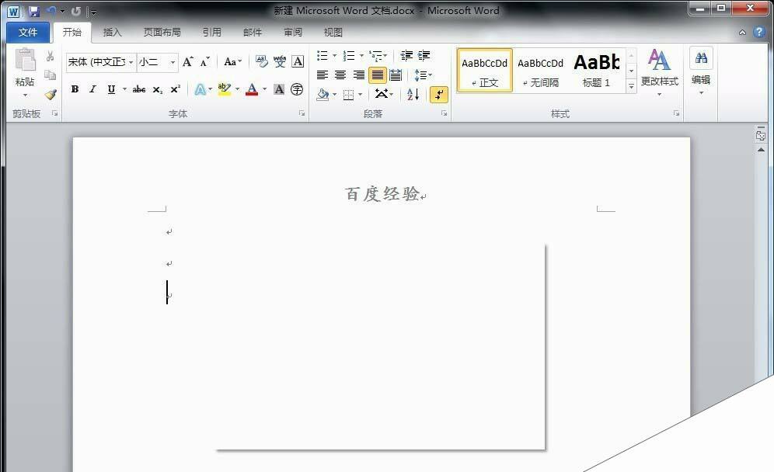Open the Font dialog launcher
The image size is (774, 472).
[301, 113]
